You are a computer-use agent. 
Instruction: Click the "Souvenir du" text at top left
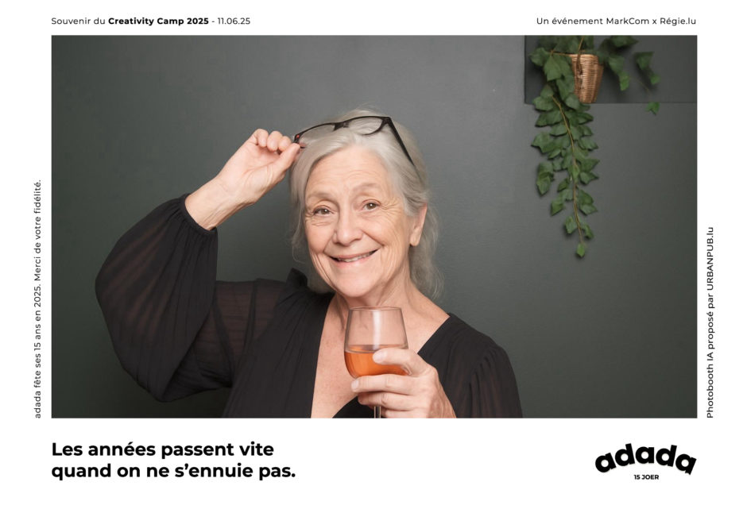point(78,21)
